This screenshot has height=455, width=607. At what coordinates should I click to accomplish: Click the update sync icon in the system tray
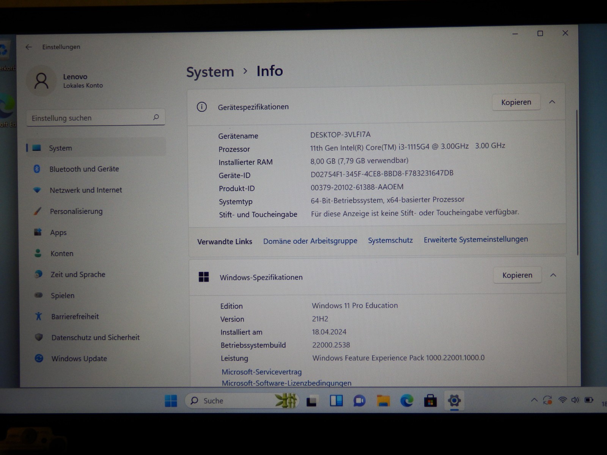pyautogui.click(x=547, y=400)
